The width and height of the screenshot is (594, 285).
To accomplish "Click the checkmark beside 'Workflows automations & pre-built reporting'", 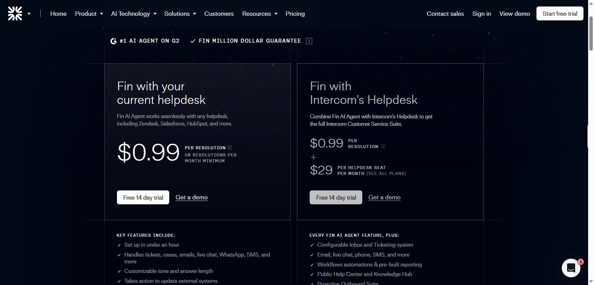I will click(x=312, y=265).
